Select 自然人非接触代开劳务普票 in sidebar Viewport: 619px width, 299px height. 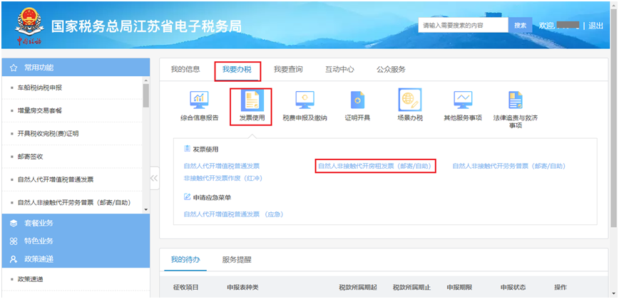tap(74, 202)
